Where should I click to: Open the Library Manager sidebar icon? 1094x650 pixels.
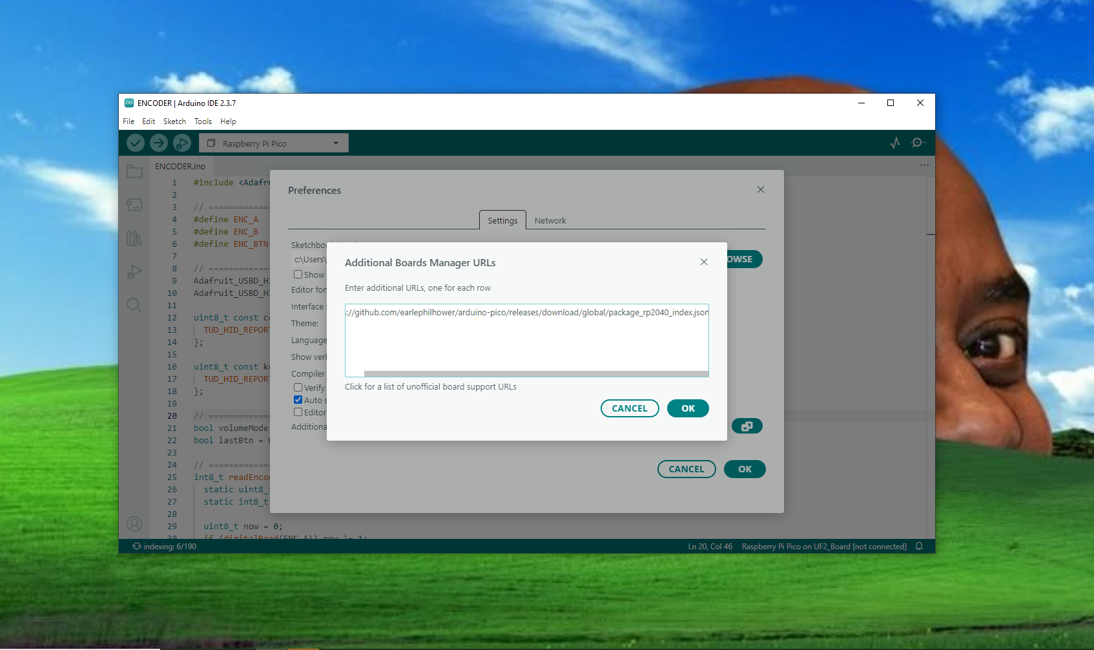[x=134, y=238]
